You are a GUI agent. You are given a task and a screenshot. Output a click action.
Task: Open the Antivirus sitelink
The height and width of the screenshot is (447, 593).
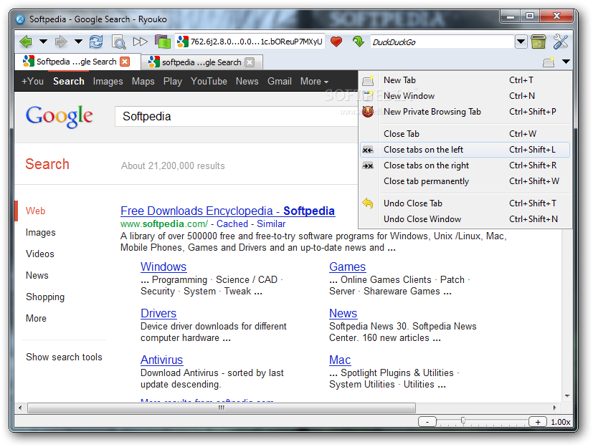[161, 360]
